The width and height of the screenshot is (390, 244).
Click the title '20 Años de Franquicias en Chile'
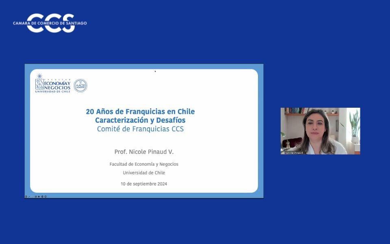click(140, 111)
